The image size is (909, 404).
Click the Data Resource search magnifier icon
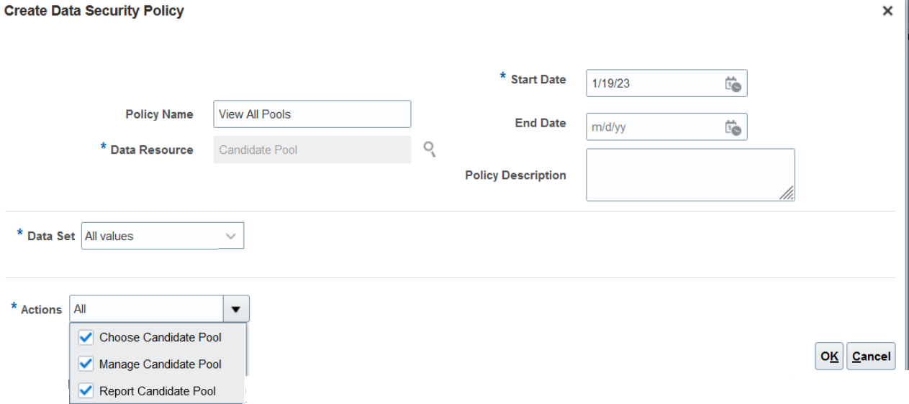coord(430,150)
